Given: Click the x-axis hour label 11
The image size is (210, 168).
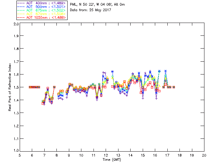Looking at the screenshot, I should point(94,155).
